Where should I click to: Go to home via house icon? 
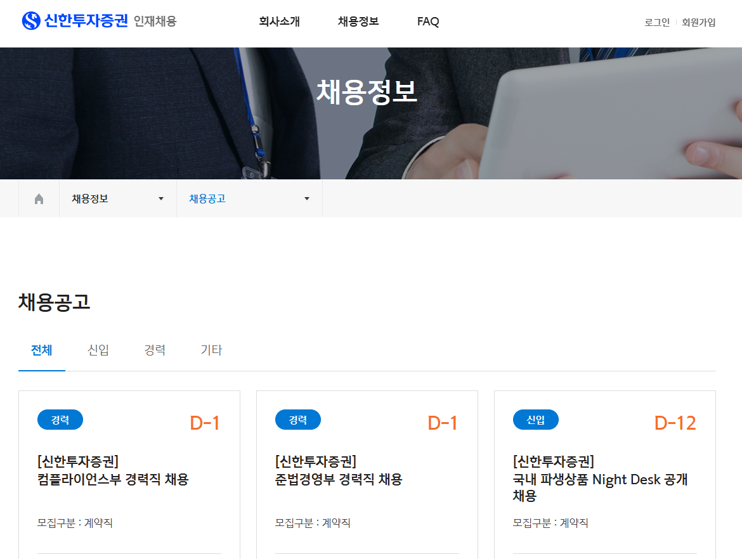point(39,198)
